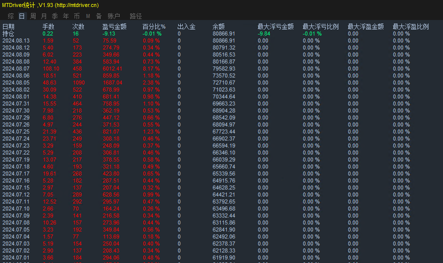Select the 年 yearly tab
The image size is (443, 263).
[x=66, y=16]
